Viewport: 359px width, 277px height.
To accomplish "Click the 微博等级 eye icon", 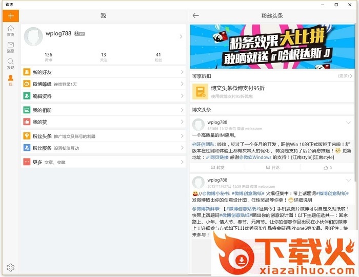I will point(27,84).
